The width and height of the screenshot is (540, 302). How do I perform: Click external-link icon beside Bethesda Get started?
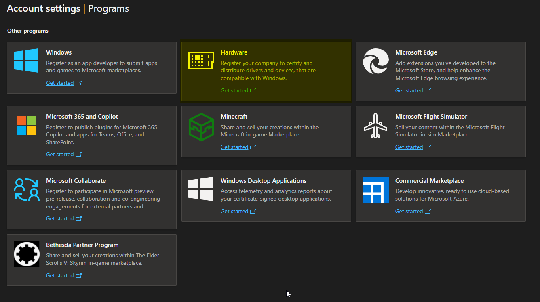tap(79, 276)
